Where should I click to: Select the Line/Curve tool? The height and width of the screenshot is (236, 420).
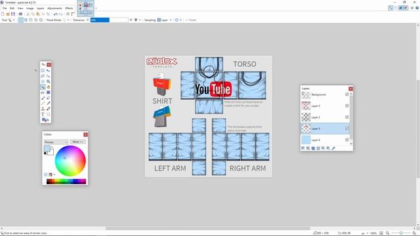click(x=48, y=114)
